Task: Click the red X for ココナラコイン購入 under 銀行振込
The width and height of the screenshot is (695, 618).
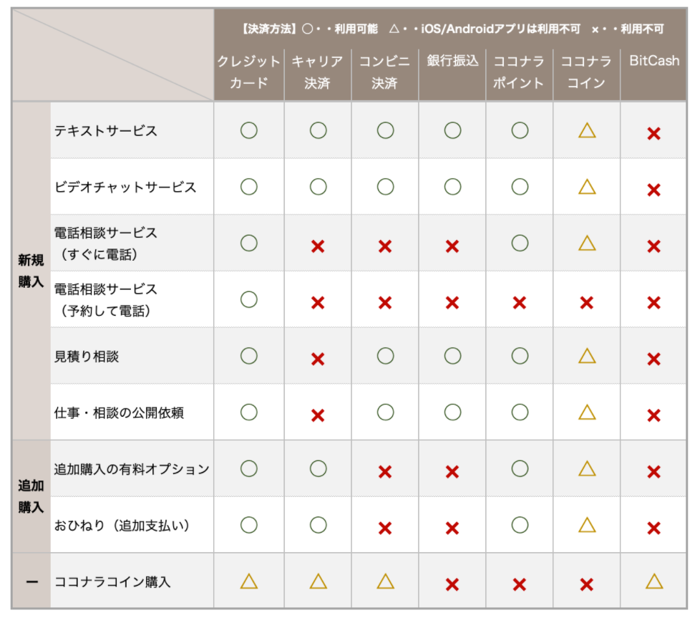Action: 452,584
